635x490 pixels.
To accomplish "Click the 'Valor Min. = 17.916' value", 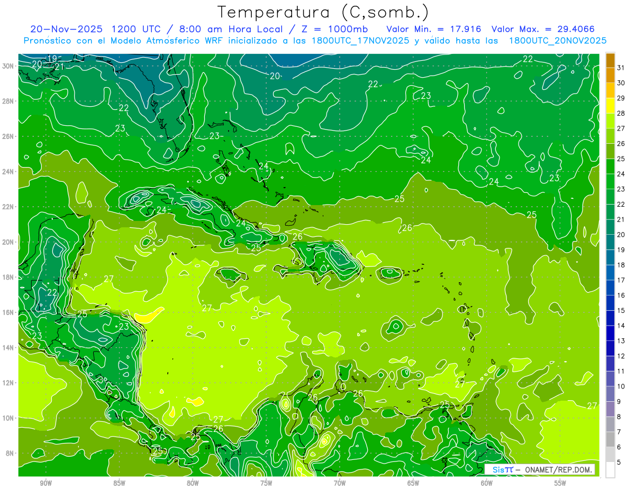I will pyautogui.click(x=434, y=29).
